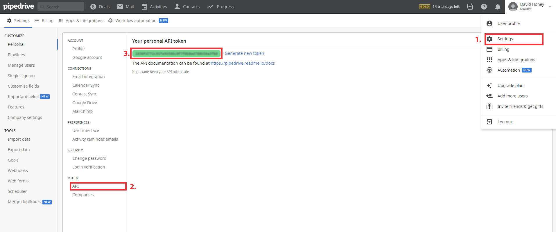The height and width of the screenshot is (232, 556).
Task: Click the Pipedrive logo
Action: click(x=19, y=6)
